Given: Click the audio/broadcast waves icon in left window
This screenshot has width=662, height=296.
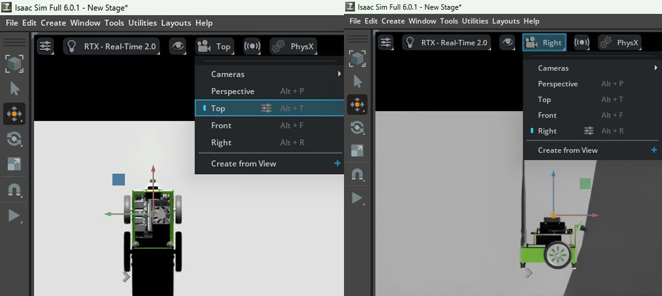Looking at the screenshot, I should [252, 47].
